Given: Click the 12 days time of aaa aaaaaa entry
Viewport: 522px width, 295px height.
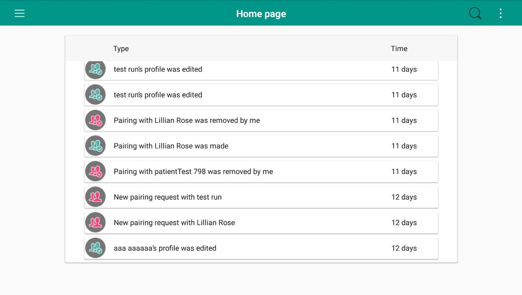Looking at the screenshot, I should [404, 248].
